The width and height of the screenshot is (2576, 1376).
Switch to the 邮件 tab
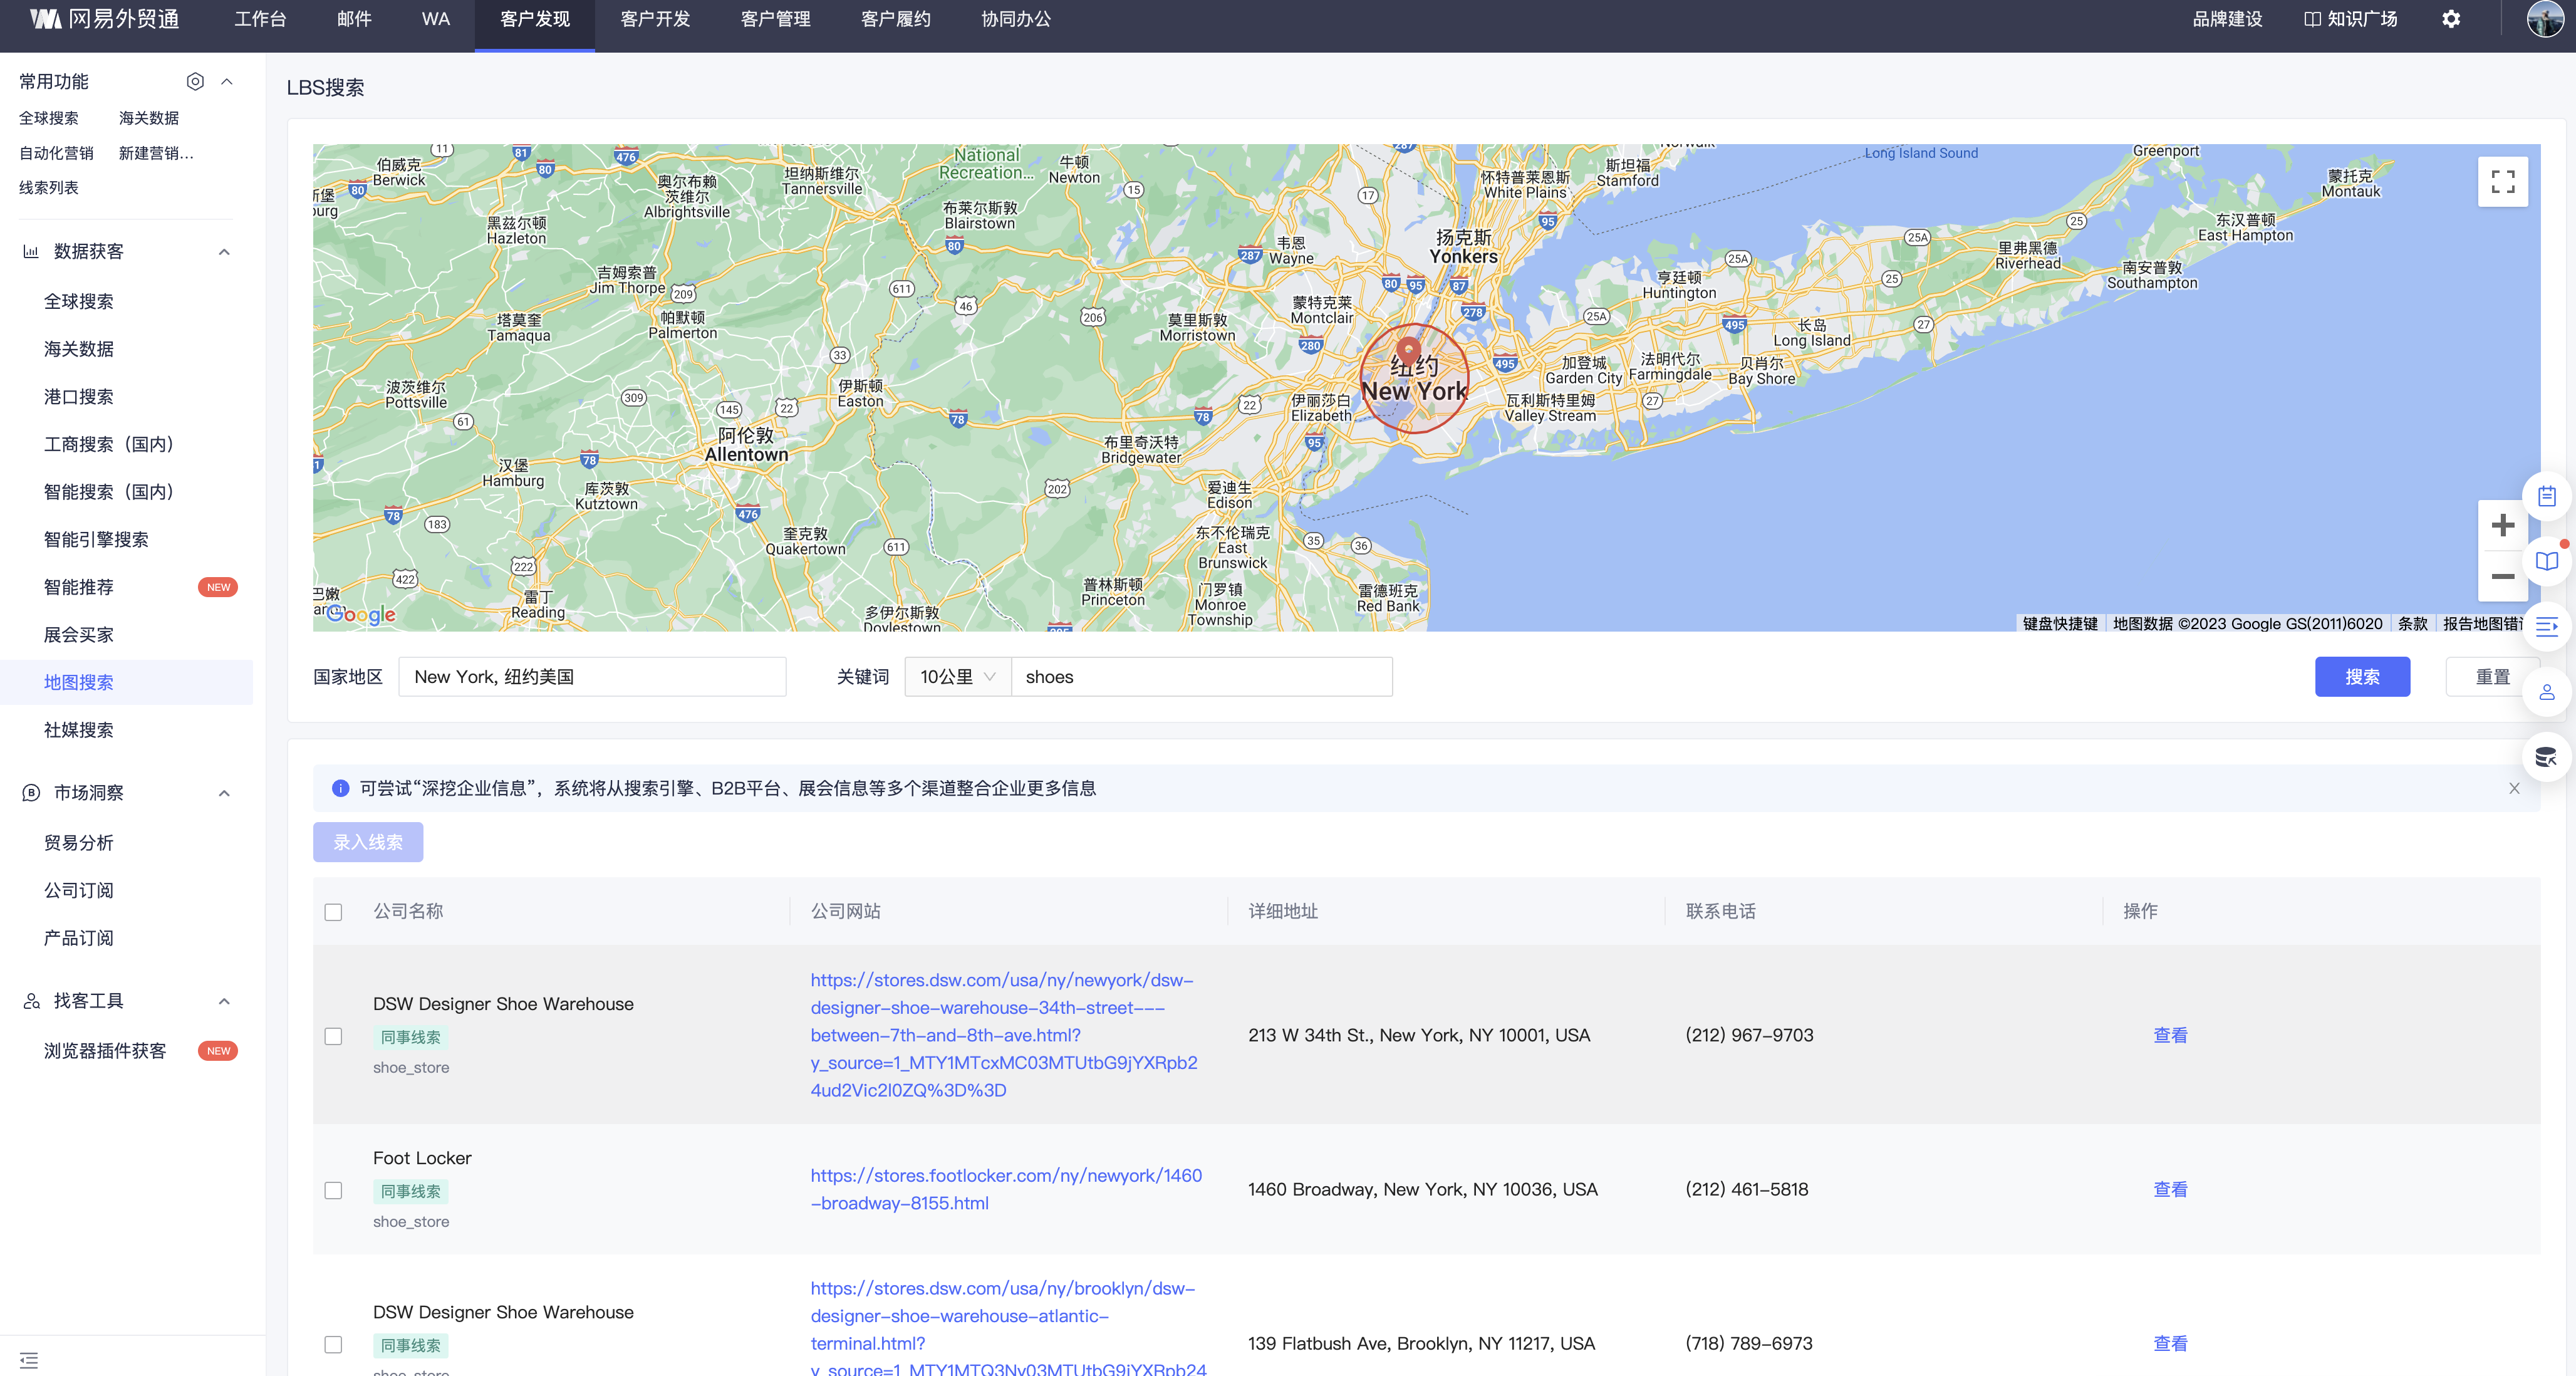tap(354, 19)
